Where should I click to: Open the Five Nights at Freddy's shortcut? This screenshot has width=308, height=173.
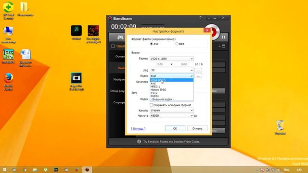93,34
